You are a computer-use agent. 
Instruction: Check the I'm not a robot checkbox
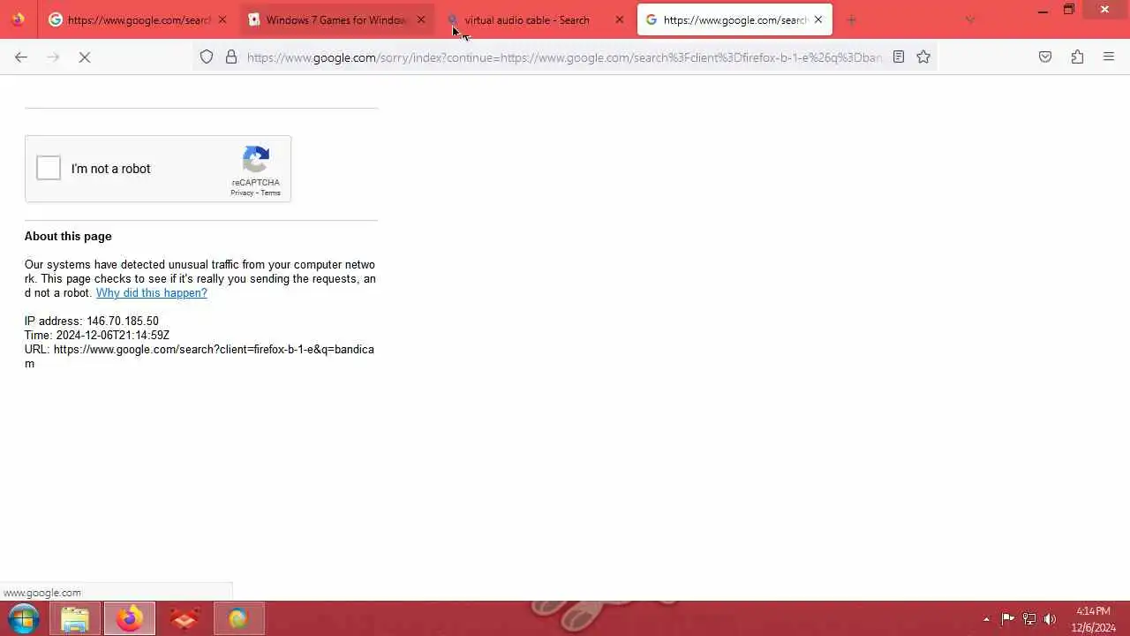(x=49, y=168)
